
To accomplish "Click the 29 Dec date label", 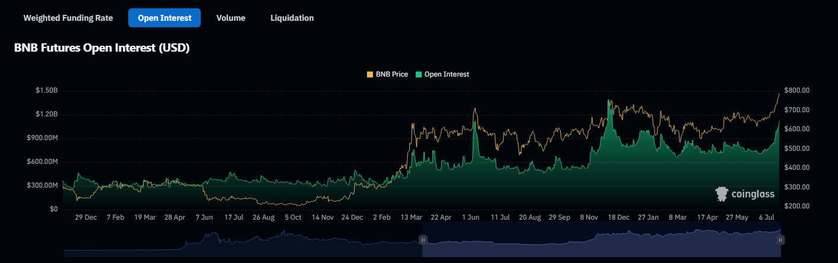I will [x=86, y=218].
